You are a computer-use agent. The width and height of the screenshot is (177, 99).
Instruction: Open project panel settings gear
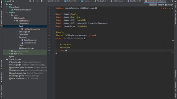41,1
